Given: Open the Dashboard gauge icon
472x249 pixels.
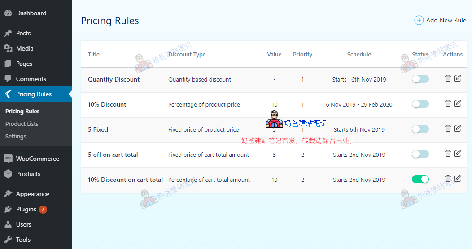Looking at the screenshot, I should [x=8, y=13].
